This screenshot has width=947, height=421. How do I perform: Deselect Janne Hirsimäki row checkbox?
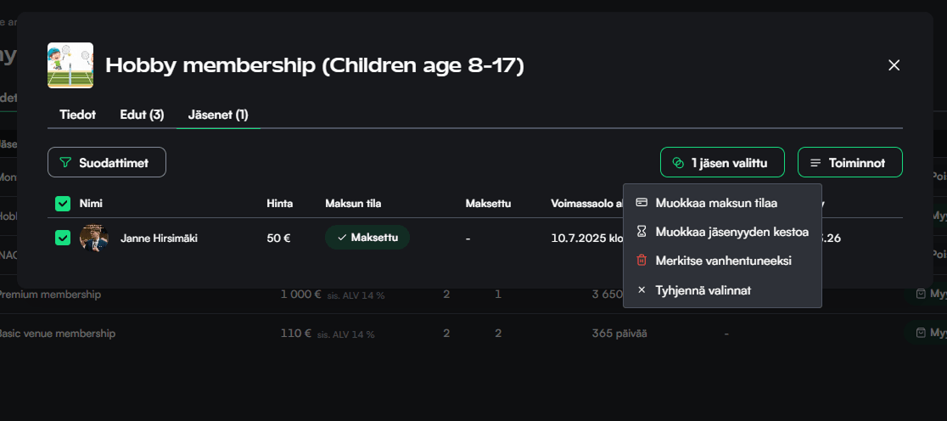(x=63, y=238)
